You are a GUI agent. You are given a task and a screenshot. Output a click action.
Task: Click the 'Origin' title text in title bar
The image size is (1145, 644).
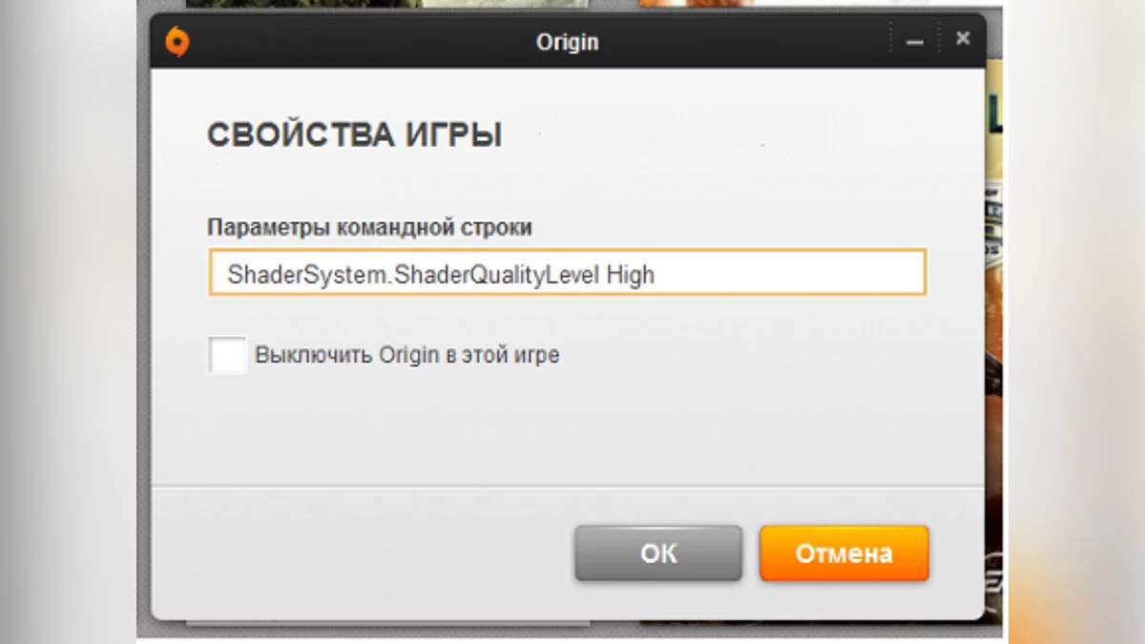(567, 42)
